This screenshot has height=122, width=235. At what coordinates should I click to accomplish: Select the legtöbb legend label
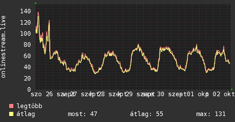29,106
